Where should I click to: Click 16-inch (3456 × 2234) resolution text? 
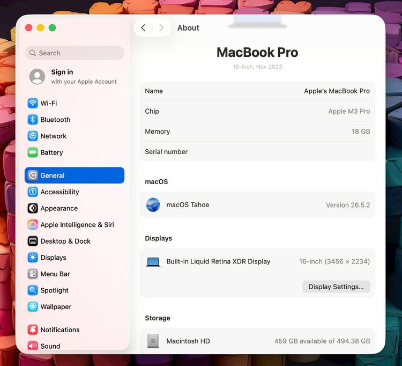point(334,261)
